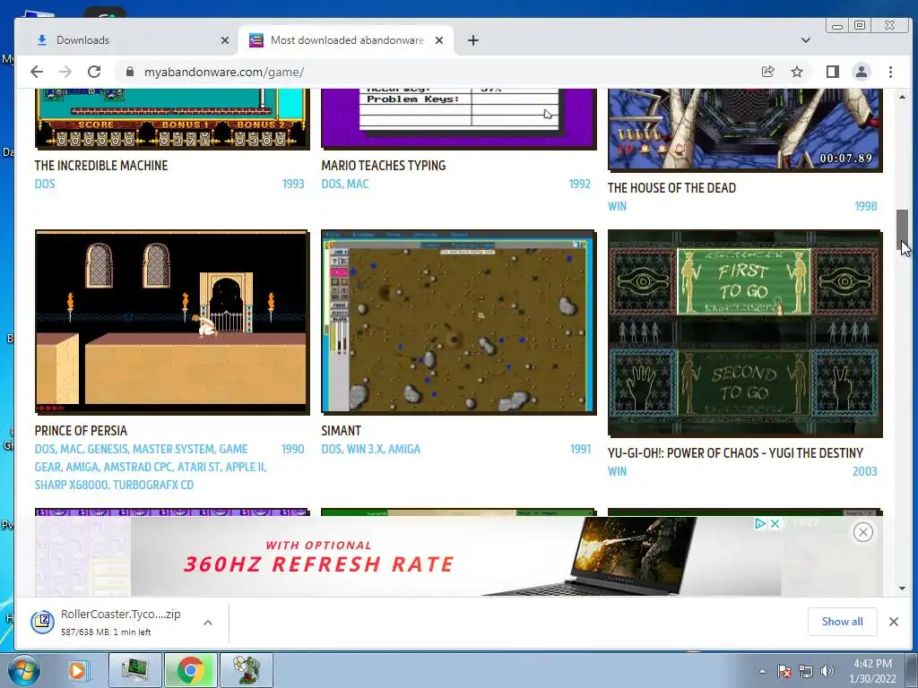This screenshot has height=688, width=918.
Task: Click the AdChoices triangle icon
Action: tap(760, 523)
